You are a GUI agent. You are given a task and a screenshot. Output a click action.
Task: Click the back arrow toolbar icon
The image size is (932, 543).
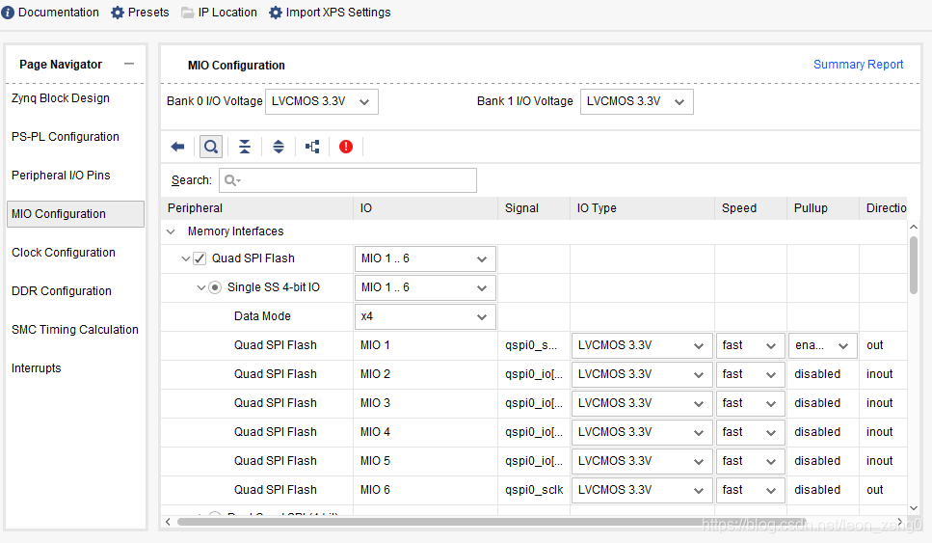[177, 147]
